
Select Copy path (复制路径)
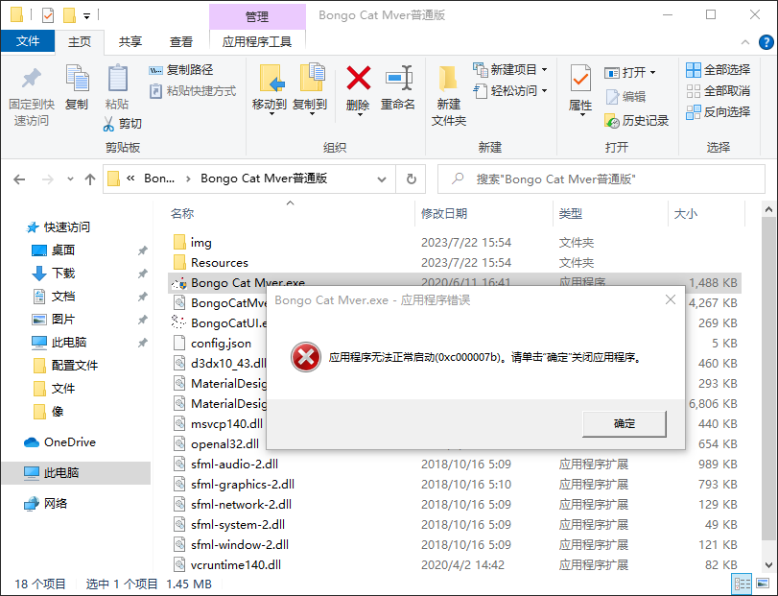click(x=180, y=70)
